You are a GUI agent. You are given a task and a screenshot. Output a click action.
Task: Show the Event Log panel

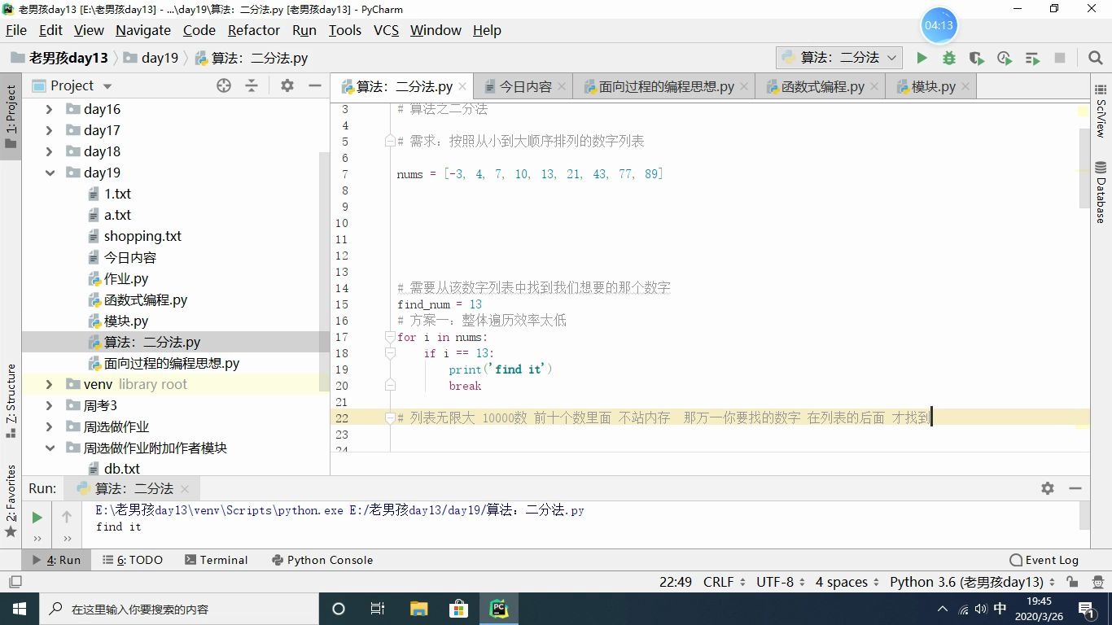click(x=1044, y=560)
